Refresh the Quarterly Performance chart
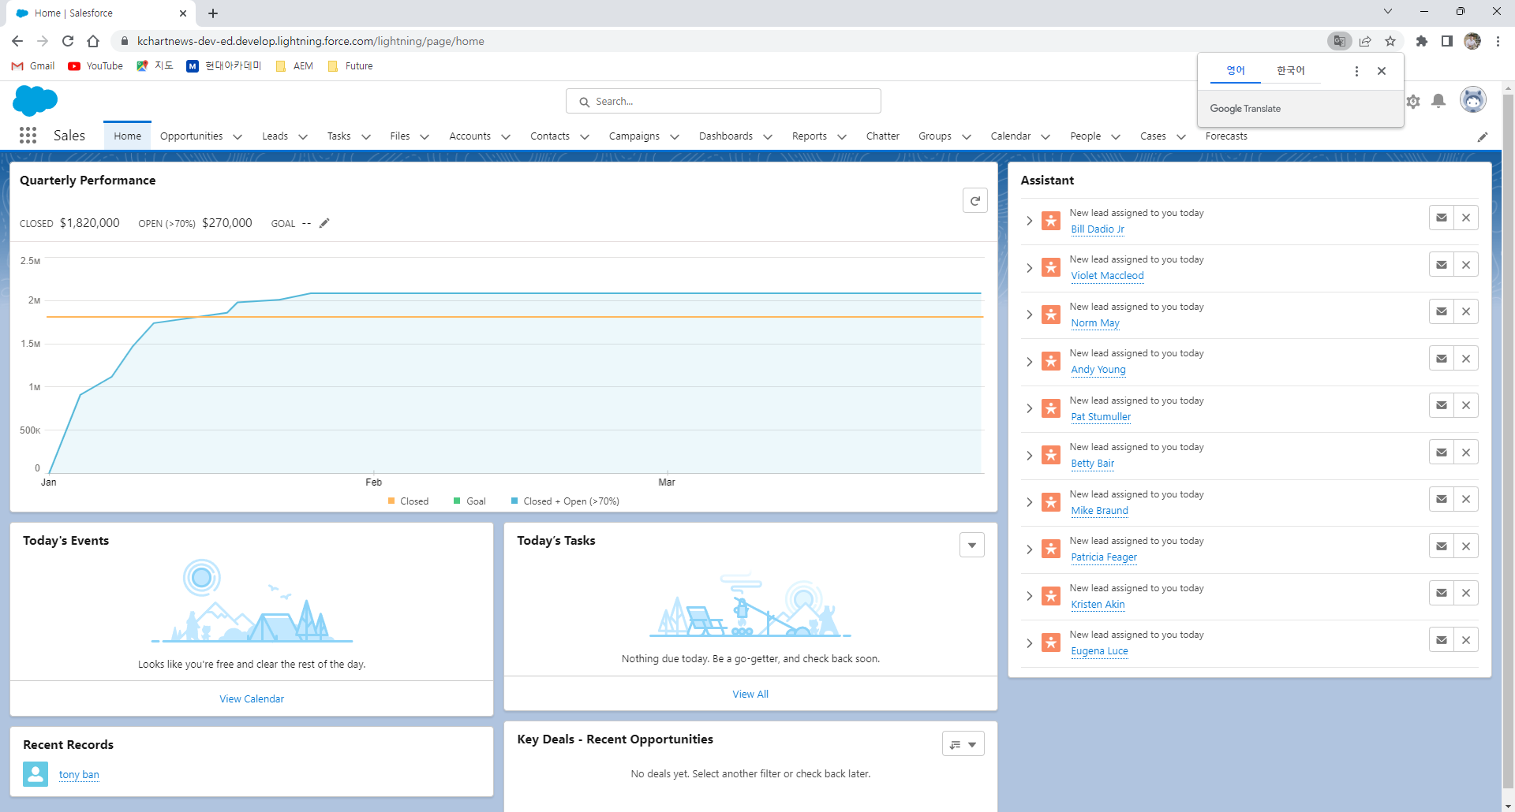1515x812 pixels. (x=975, y=201)
